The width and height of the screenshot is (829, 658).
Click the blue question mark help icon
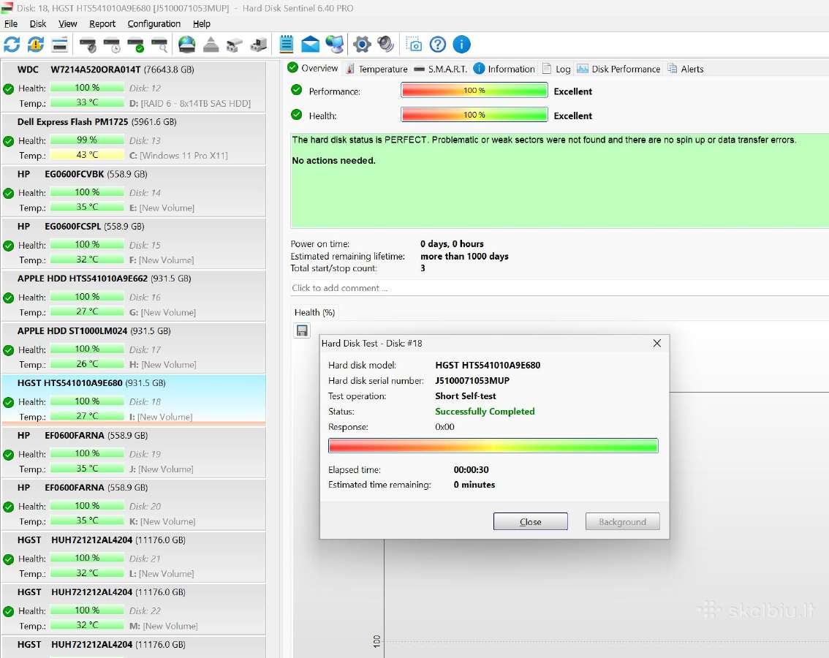pyautogui.click(x=438, y=45)
